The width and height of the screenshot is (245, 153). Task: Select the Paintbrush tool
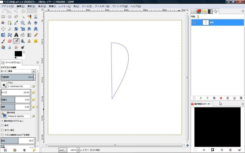(3, 41)
